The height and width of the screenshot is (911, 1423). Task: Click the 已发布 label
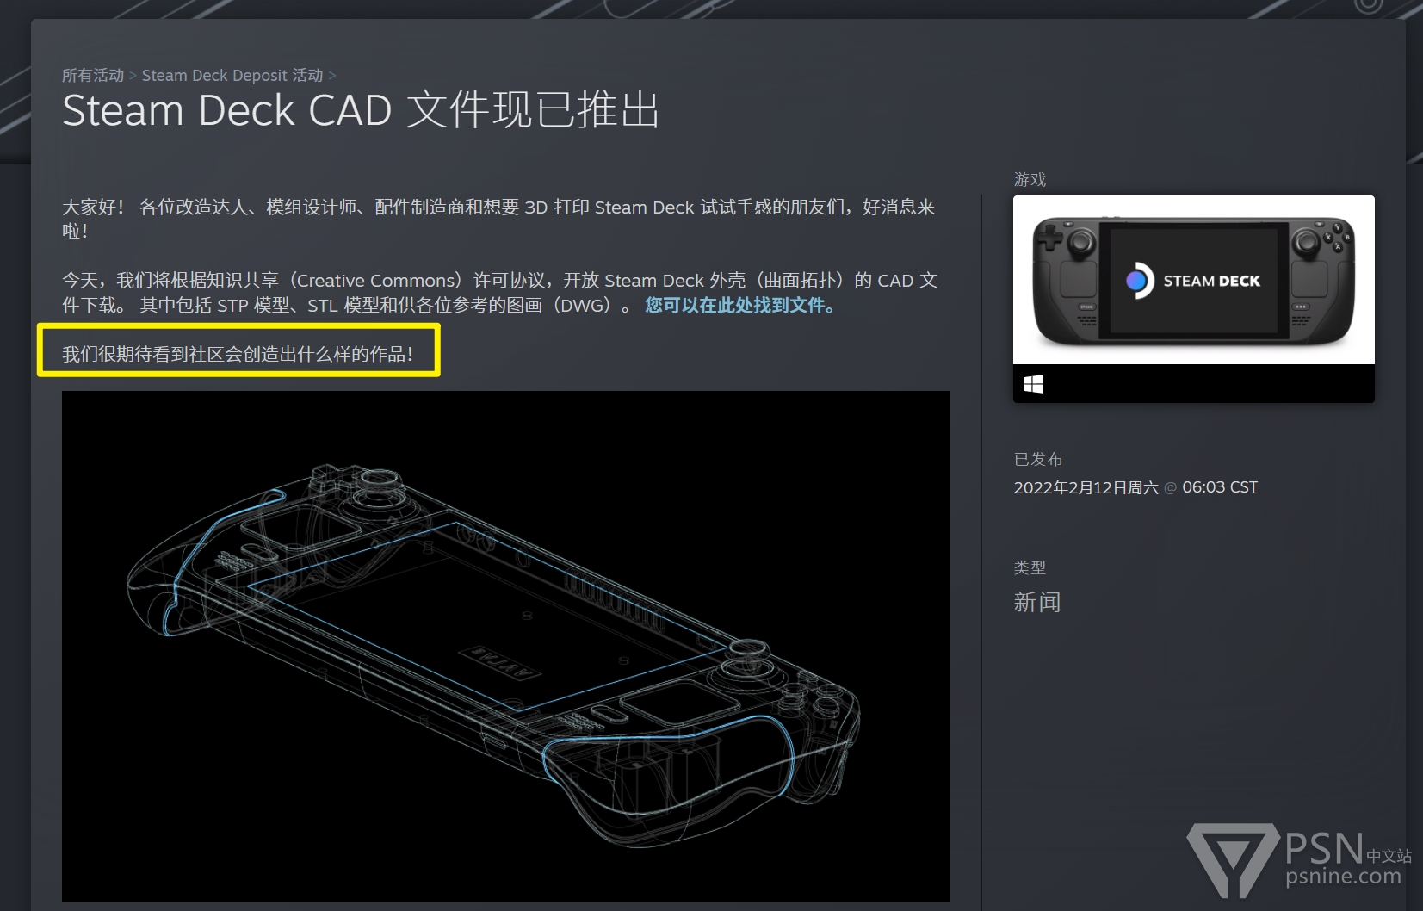tap(1038, 459)
